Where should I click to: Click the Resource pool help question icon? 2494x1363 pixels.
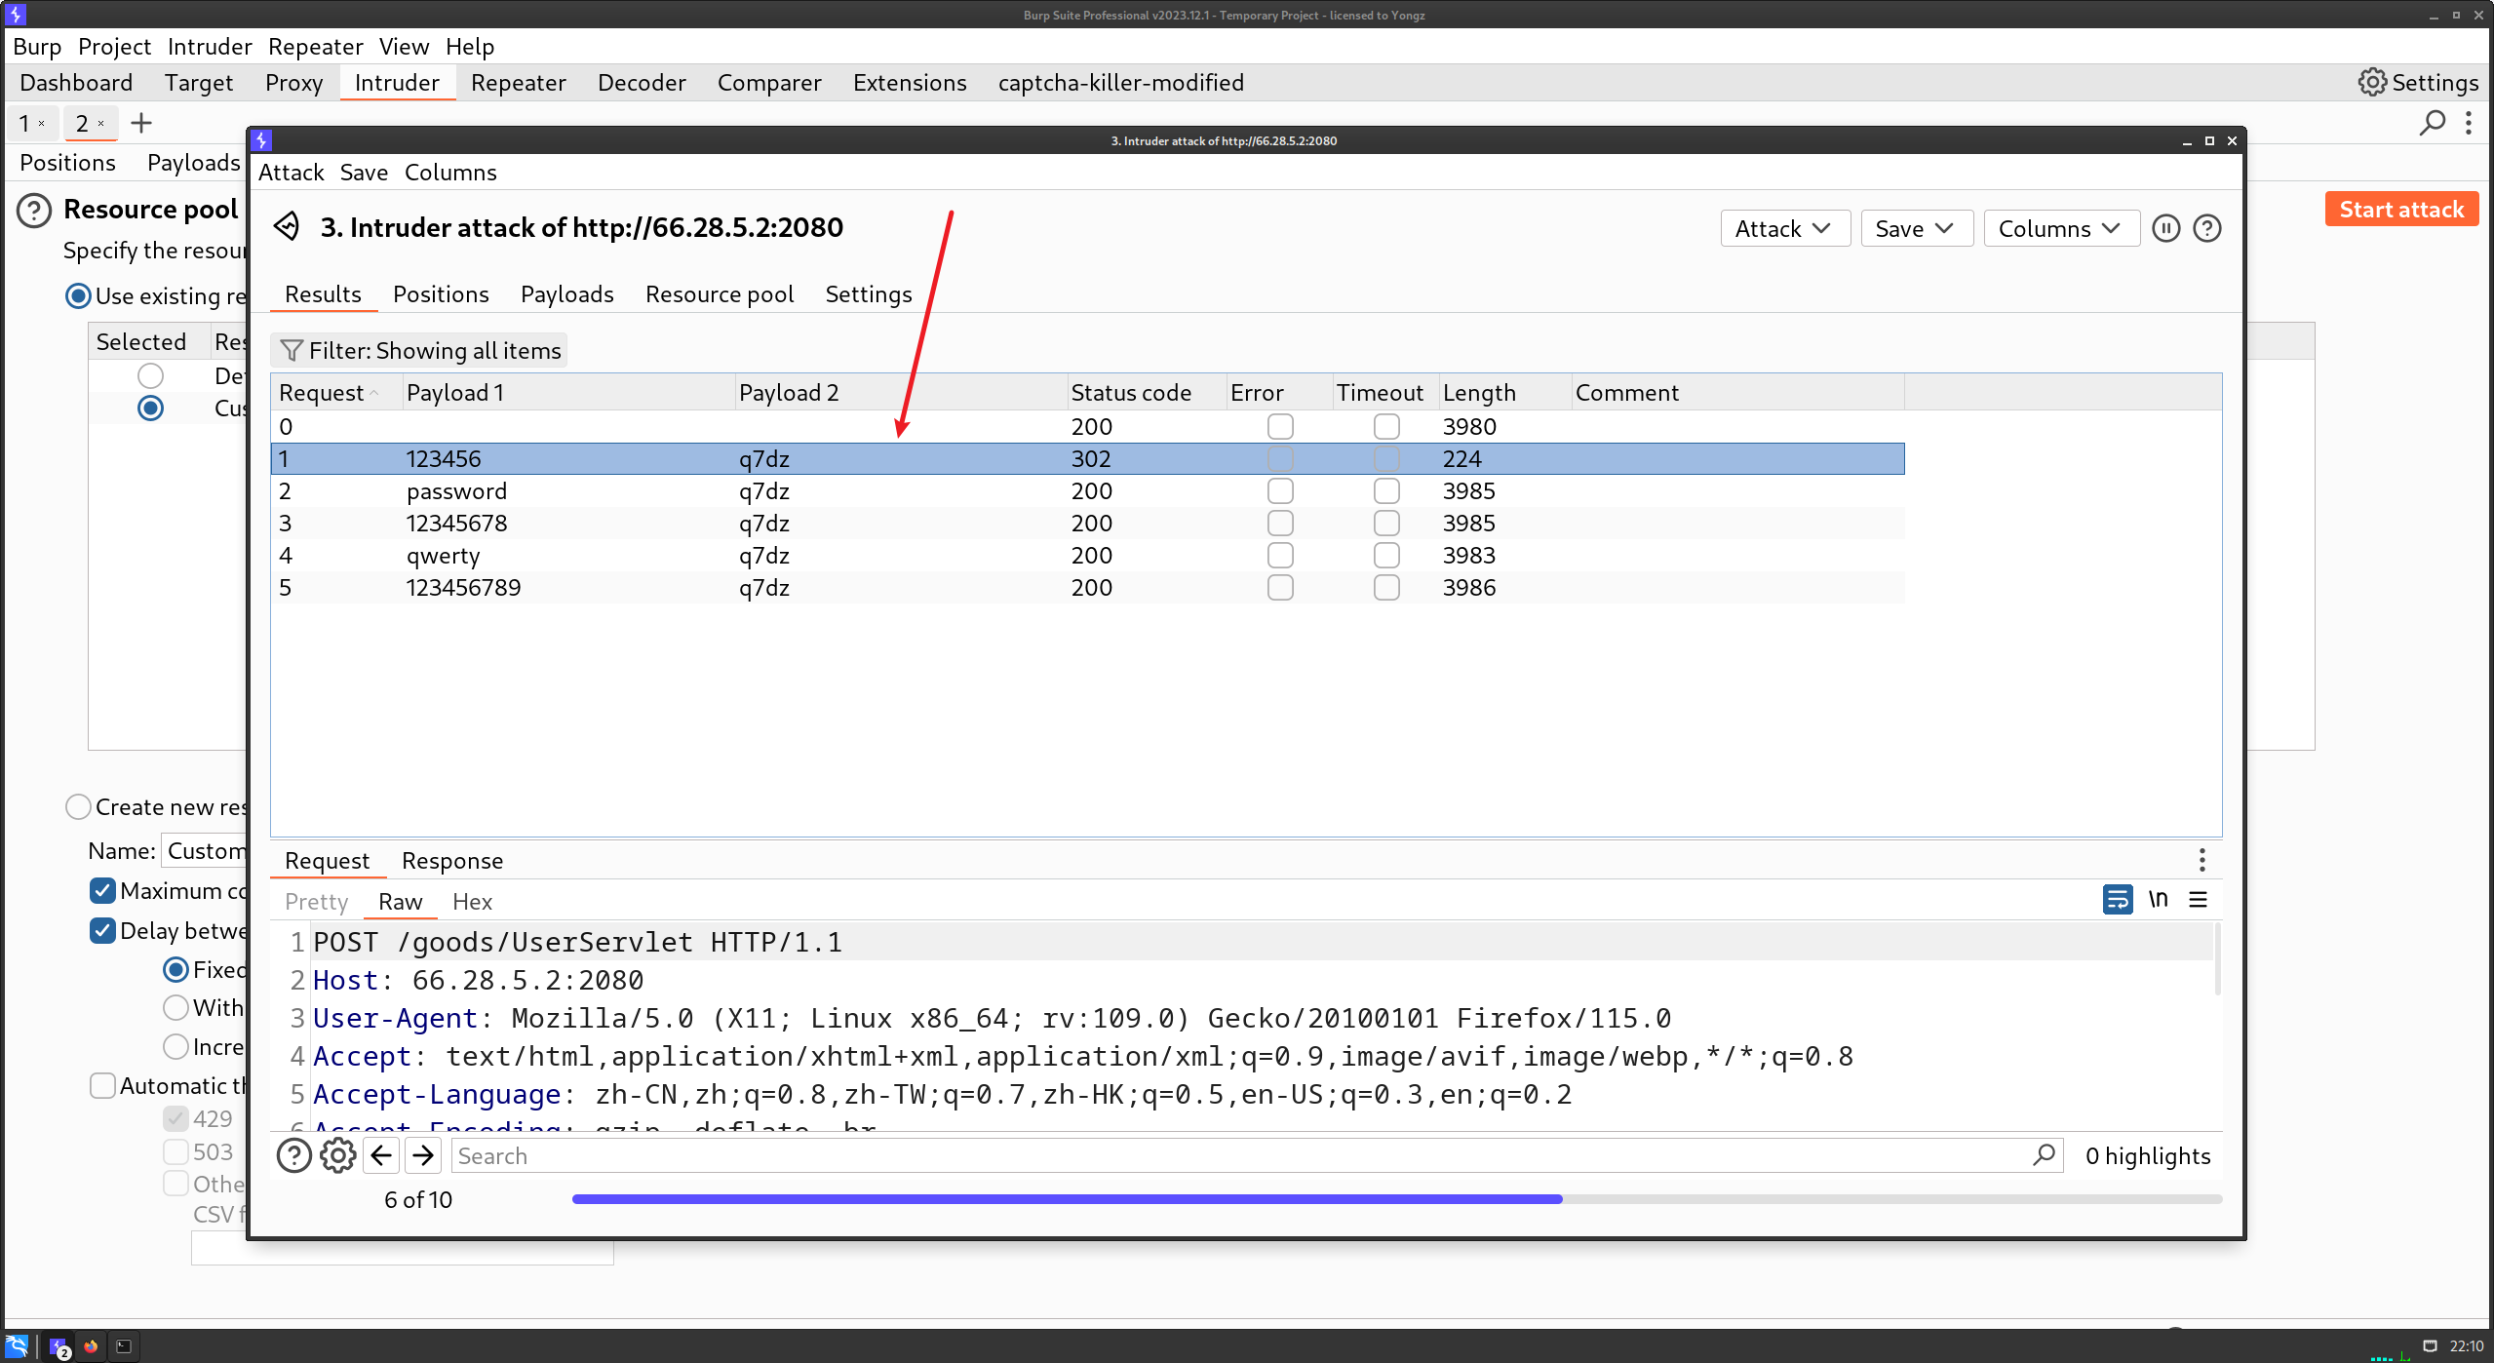(34, 210)
